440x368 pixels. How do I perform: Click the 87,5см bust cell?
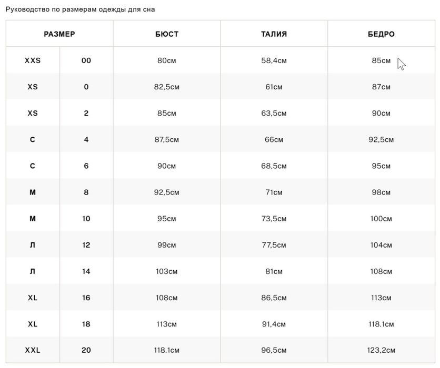(x=167, y=140)
